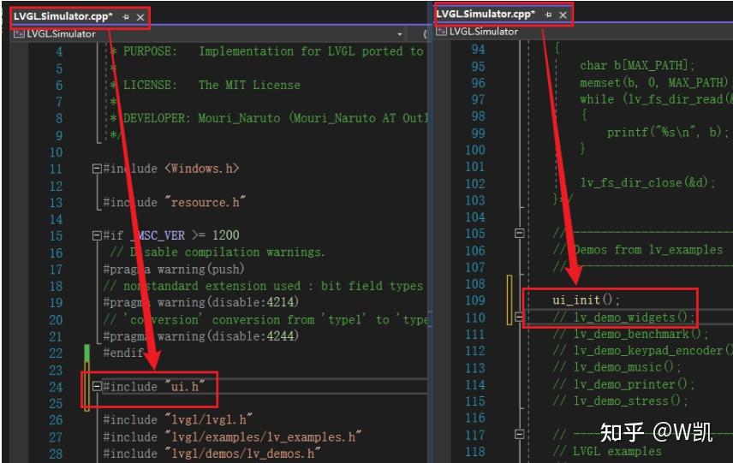Collapse the #if _MSC_VER block on line 15
This screenshot has width=733, height=463.
pos(97,235)
